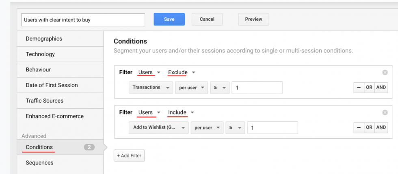Add AND condition to Transactions filter
The image size is (398, 174).
click(381, 88)
